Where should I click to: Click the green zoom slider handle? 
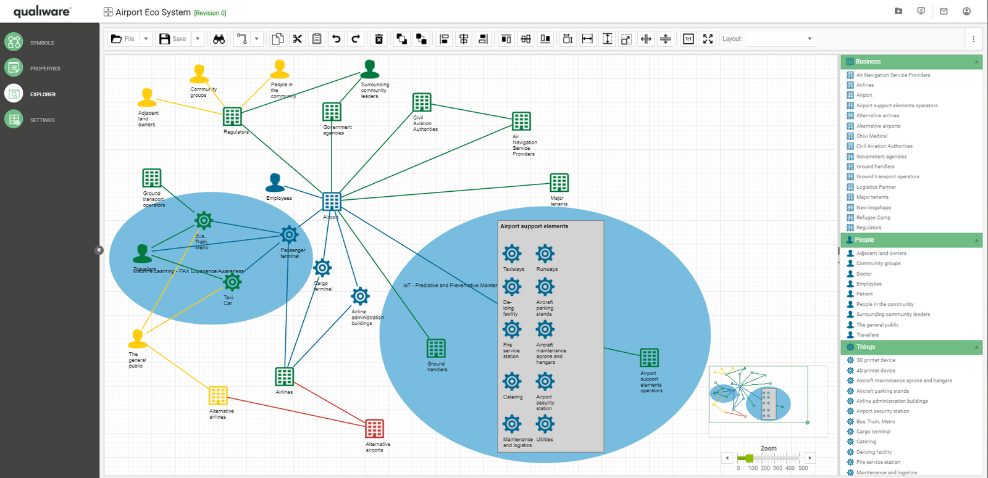pyautogui.click(x=748, y=458)
